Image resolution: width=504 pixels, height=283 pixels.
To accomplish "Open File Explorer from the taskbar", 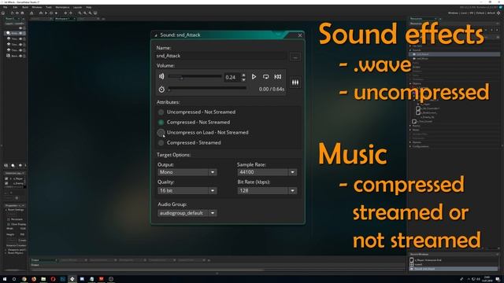I will tap(43, 279).
